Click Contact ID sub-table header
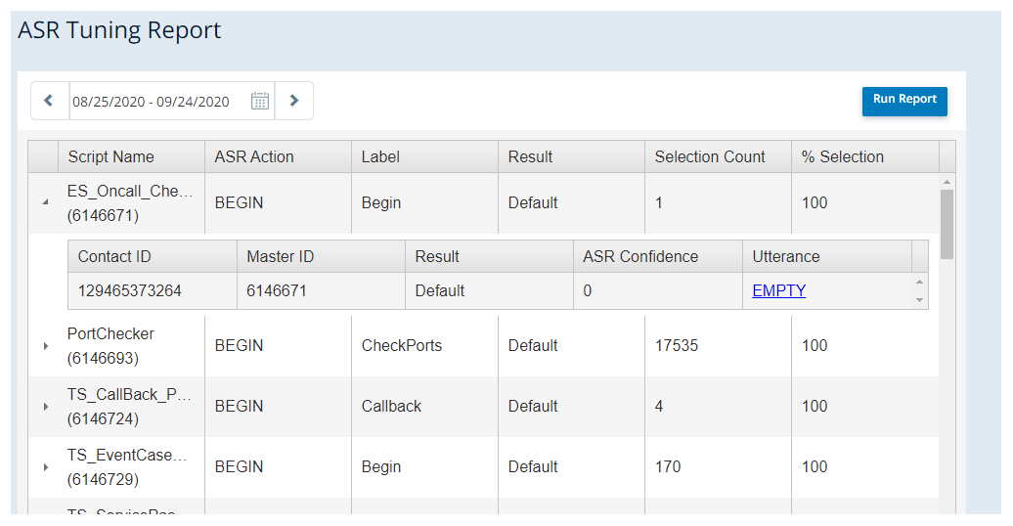Image resolution: width=1013 pixels, height=526 pixels. pos(153,256)
